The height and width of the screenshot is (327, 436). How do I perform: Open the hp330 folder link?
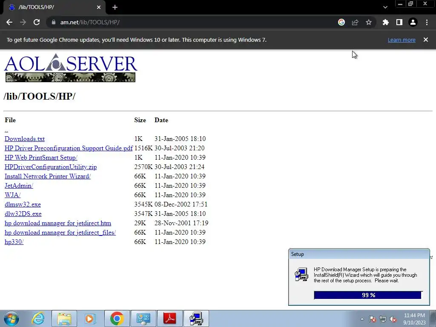pos(14,242)
